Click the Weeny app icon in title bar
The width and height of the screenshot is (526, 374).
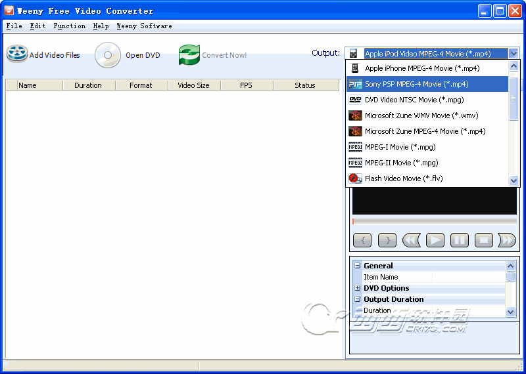(9, 10)
